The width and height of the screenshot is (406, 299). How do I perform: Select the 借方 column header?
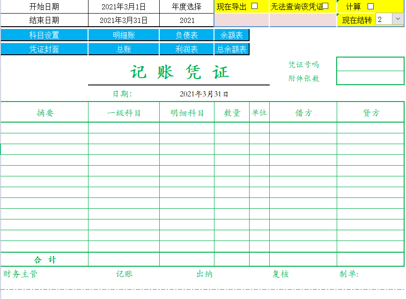(302, 112)
